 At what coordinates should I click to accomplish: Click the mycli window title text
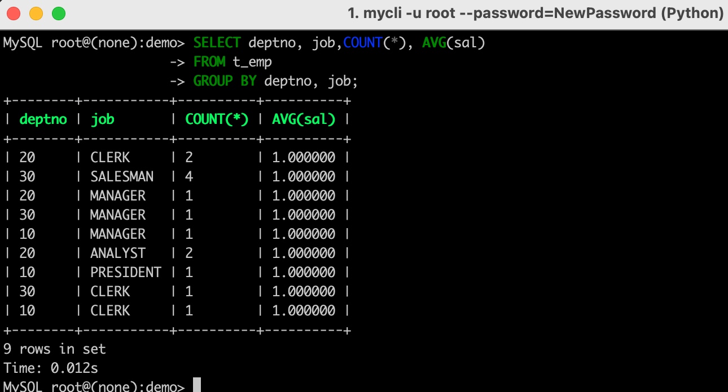coord(536,13)
